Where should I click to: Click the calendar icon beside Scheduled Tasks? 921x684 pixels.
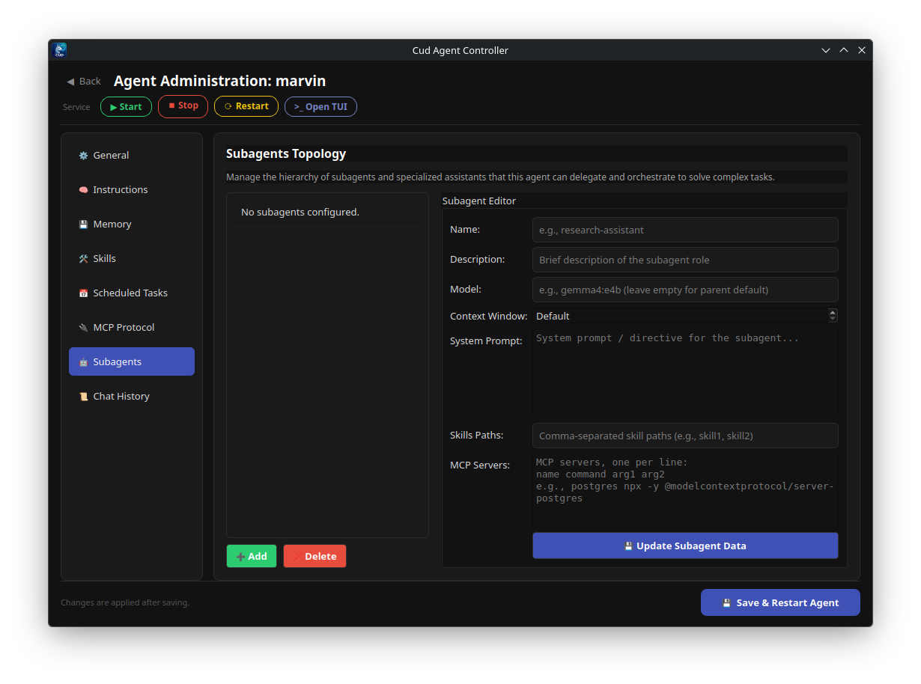(83, 293)
